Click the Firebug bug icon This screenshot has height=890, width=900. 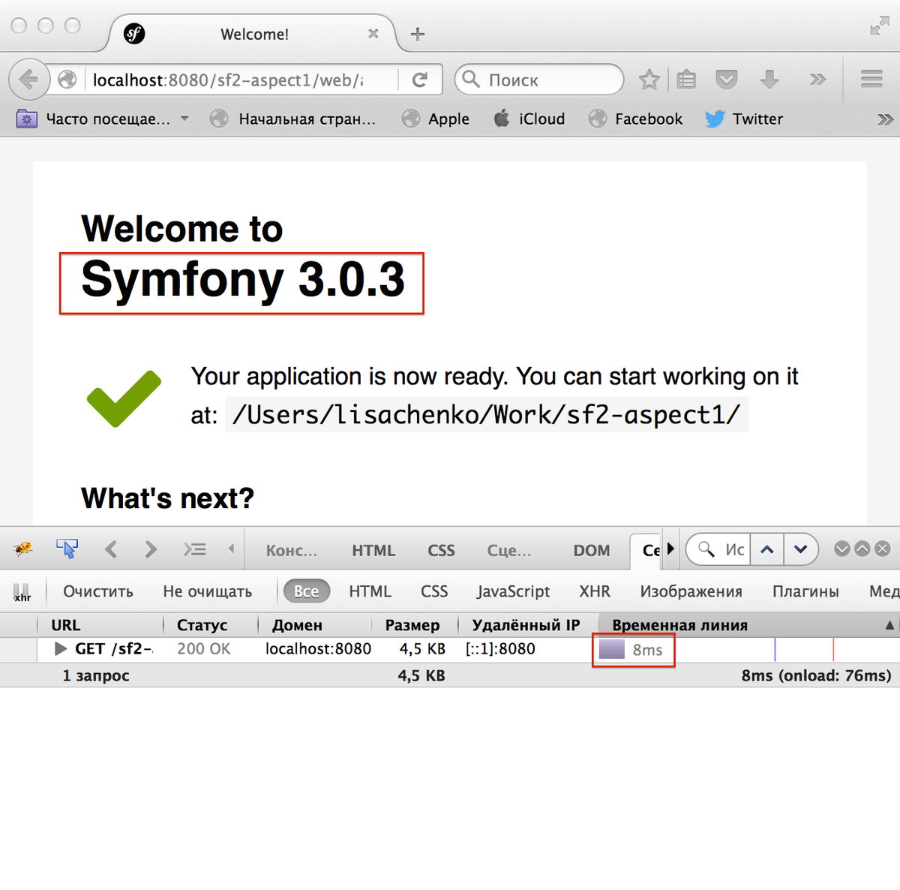click(22, 549)
